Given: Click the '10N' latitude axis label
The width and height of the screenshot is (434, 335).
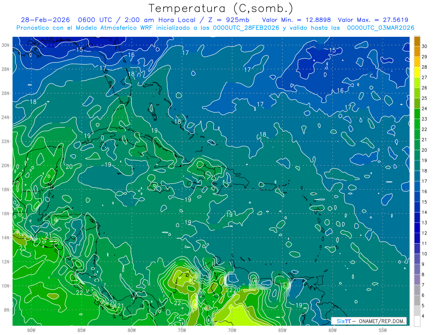Looking at the screenshot, I should [x=6, y=286].
